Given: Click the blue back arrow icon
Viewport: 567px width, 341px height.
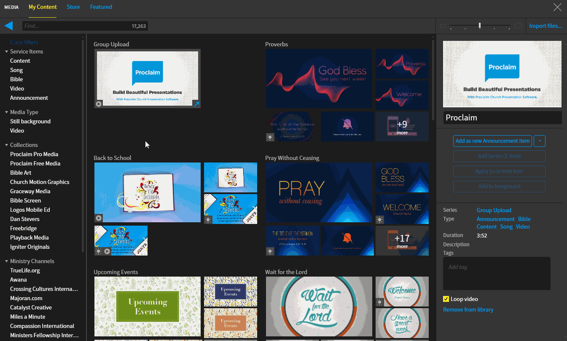Looking at the screenshot, I should (x=9, y=26).
